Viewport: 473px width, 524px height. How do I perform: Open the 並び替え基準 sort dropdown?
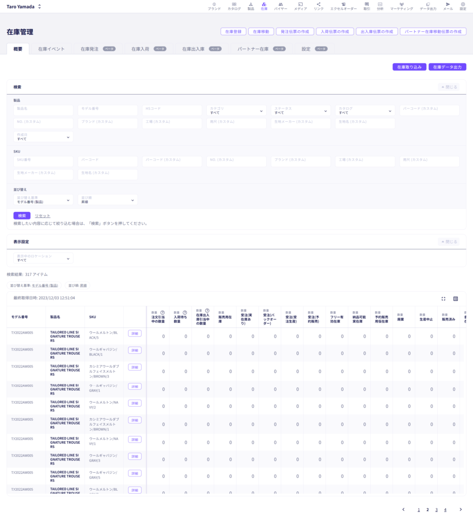(x=43, y=200)
